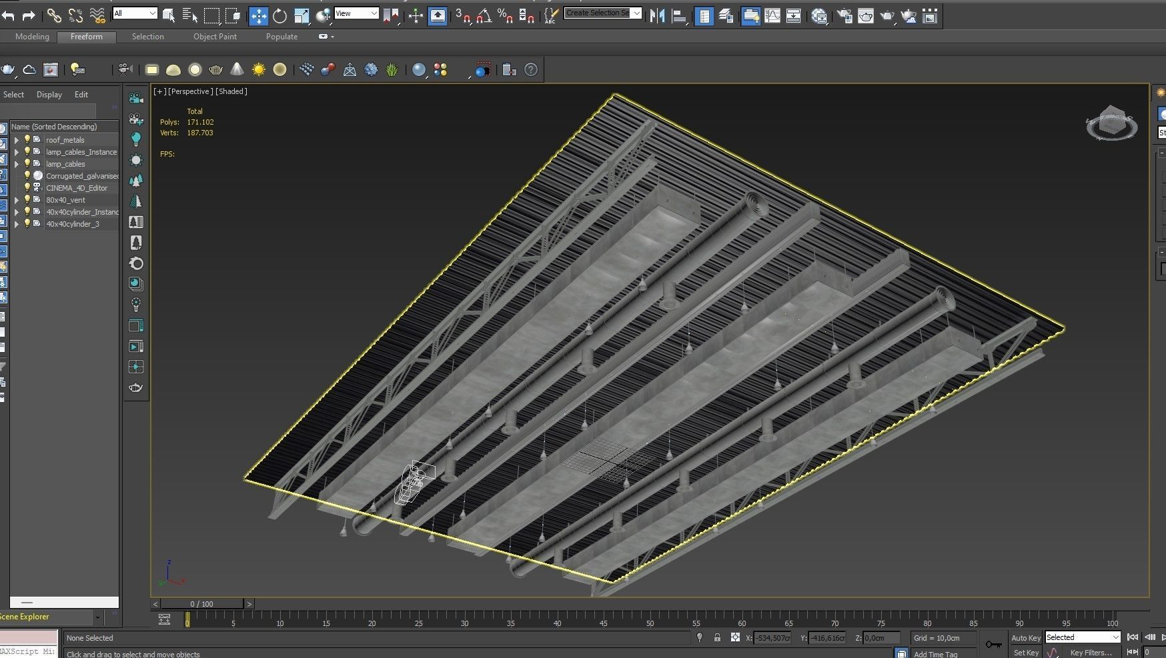Open the Material Editor
This screenshot has width=1166, height=658.
pyautogui.click(x=819, y=15)
